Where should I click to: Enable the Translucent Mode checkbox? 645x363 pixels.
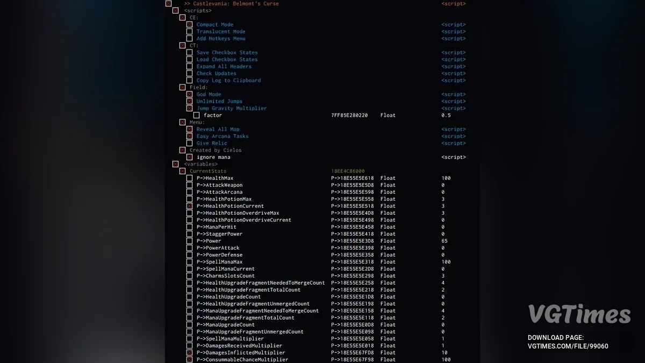click(x=189, y=32)
